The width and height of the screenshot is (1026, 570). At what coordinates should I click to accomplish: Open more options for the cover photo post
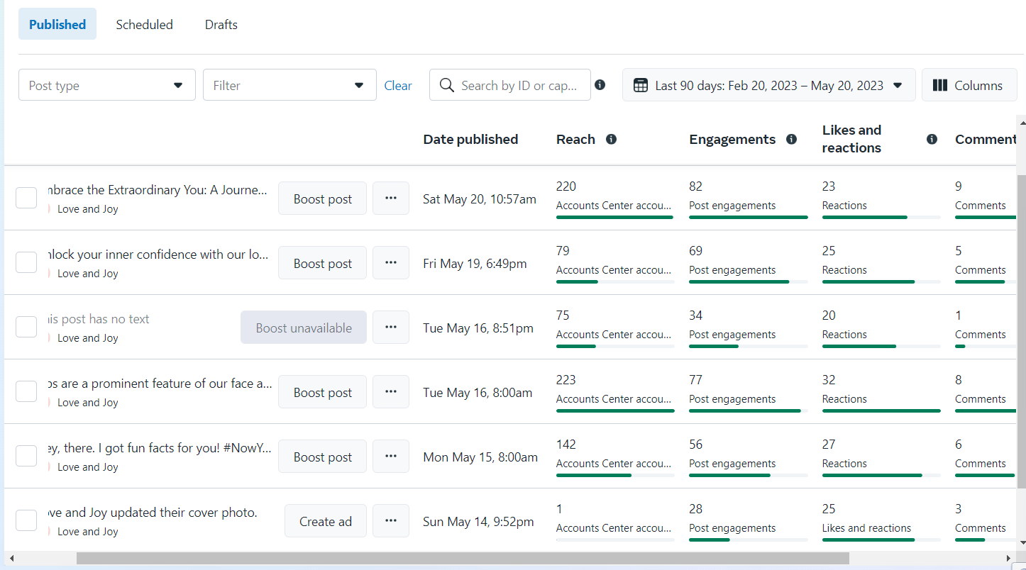pos(390,521)
